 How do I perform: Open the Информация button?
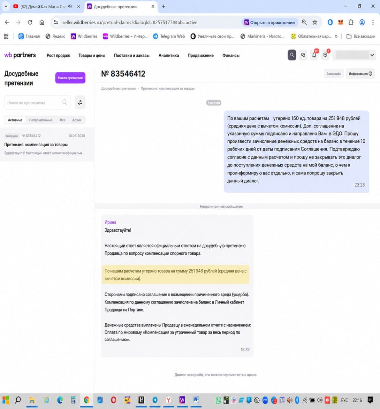coord(360,74)
